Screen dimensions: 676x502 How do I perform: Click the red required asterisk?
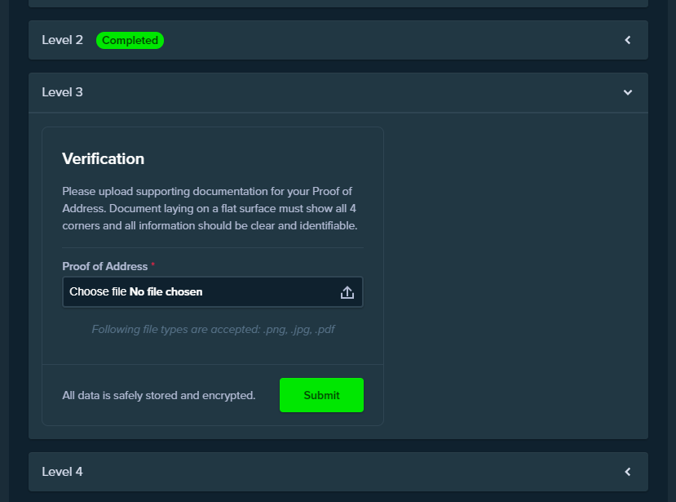(x=152, y=264)
